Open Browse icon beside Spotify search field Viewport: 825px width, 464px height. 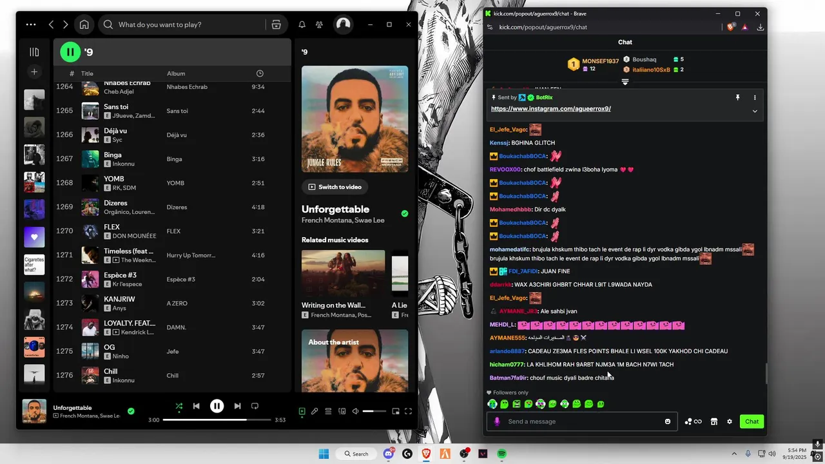[276, 24]
